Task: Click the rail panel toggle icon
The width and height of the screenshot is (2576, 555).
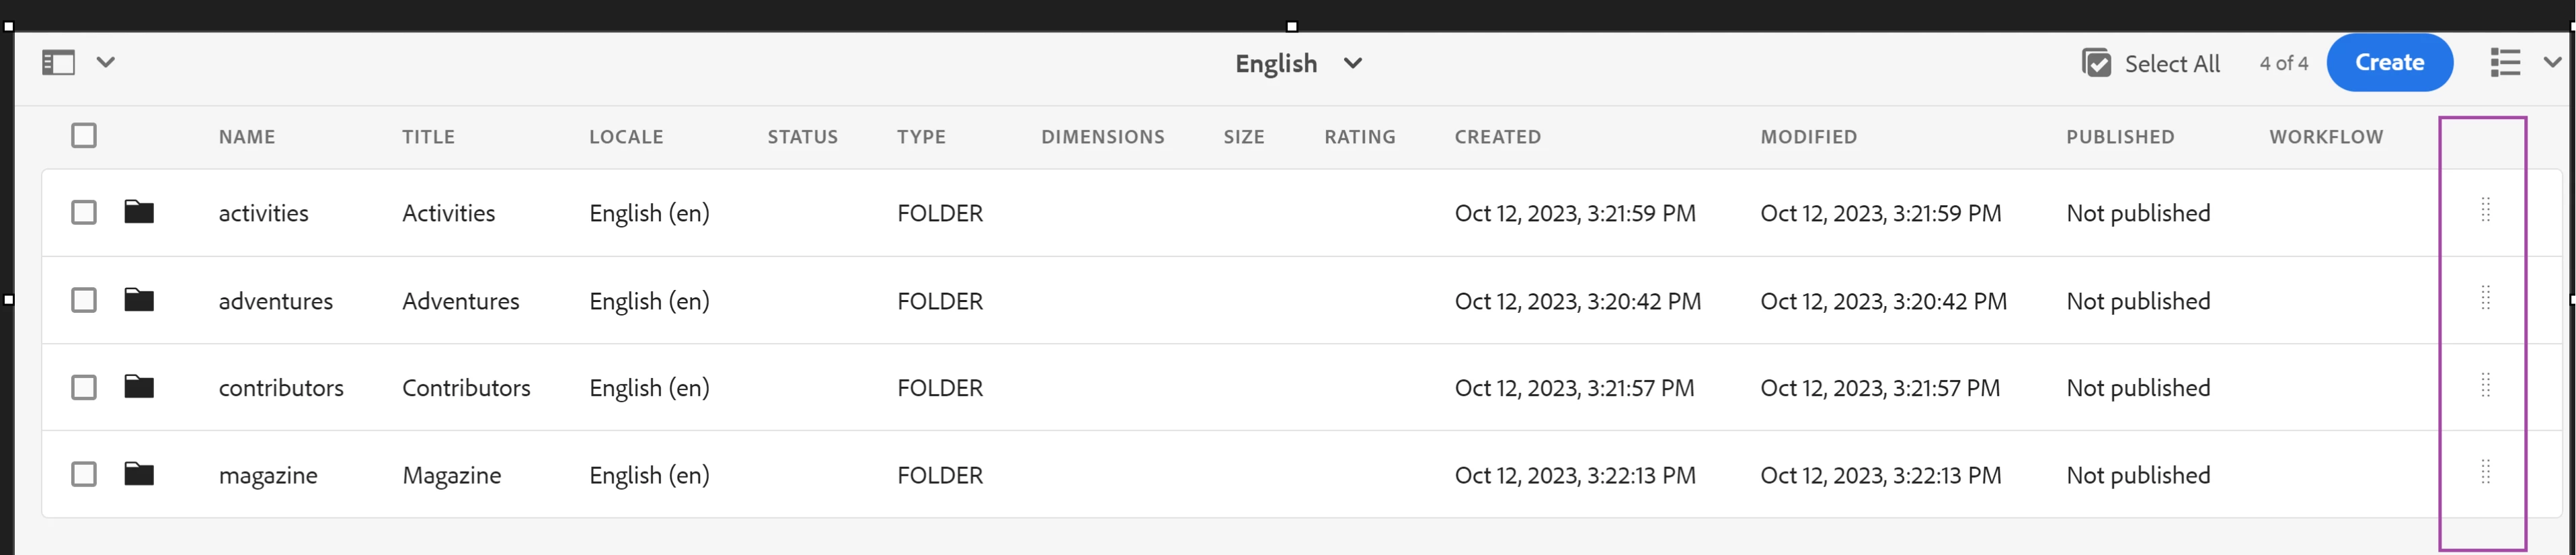Action: coord(58,63)
